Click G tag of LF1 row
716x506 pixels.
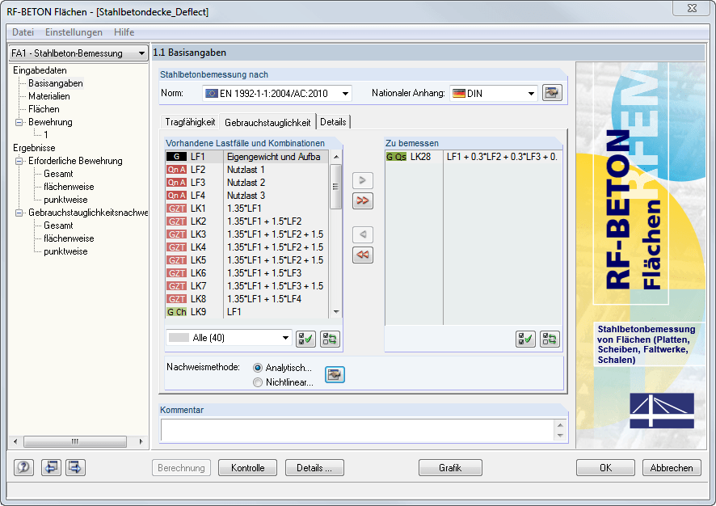(176, 157)
